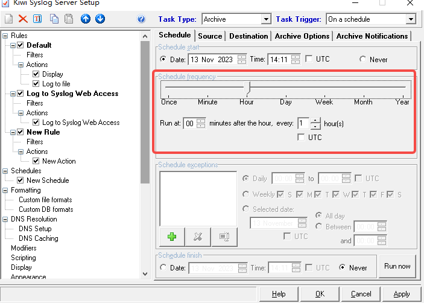Click the OK button
The height and width of the screenshot is (303, 424).
pos(320,294)
